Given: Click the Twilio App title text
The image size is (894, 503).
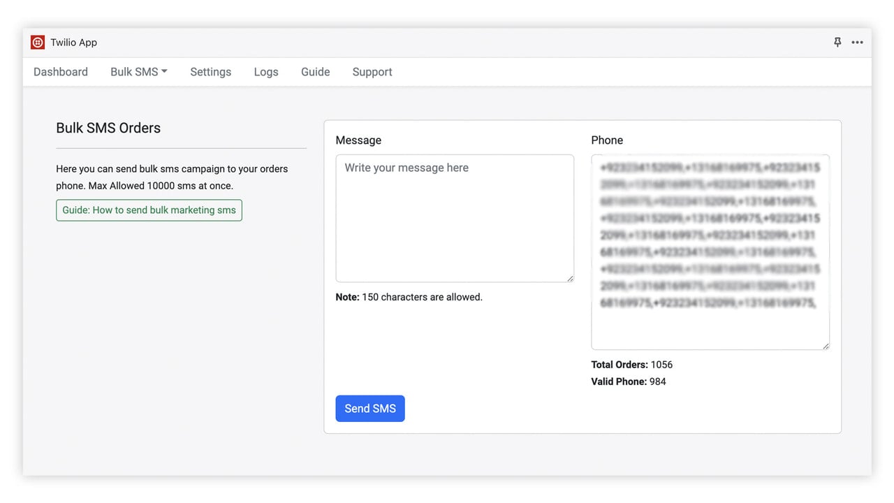Looking at the screenshot, I should [73, 43].
